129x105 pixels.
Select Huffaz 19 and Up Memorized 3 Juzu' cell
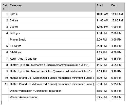(52, 85)
